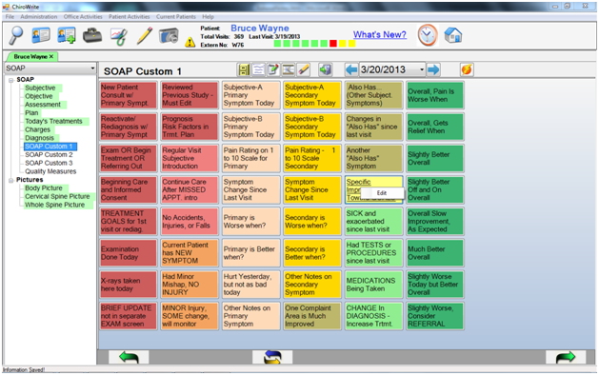
Task: Close the Bruce Wayne patient tab
Action: click(x=51, y=56)
